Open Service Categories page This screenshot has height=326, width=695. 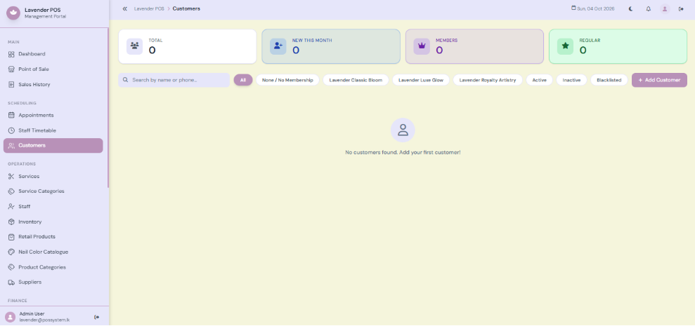53,191
